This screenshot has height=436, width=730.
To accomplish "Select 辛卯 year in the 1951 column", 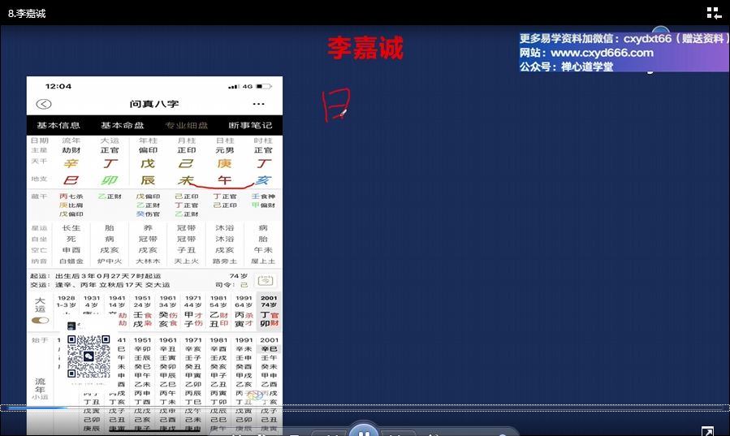I will point(142,349).
